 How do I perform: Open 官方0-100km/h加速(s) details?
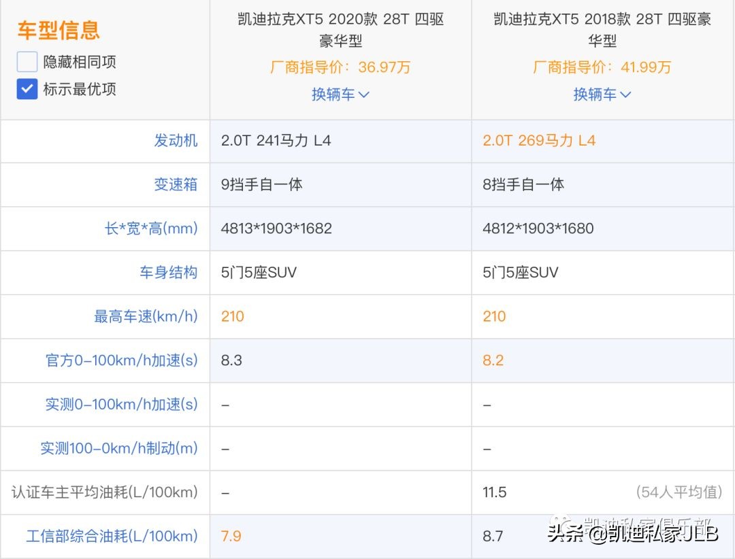[120, 360]
